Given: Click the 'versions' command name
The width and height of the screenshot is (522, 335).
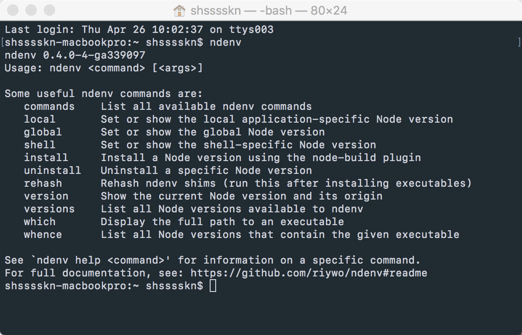Looking at the screenshot, I should point(49,209).
